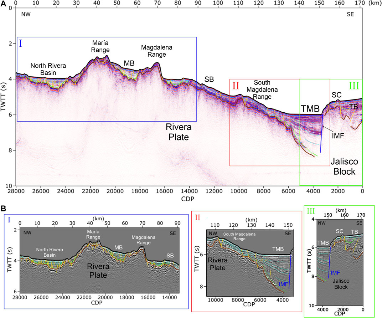
Task: Click the 'CDP' axis title under inset I
Action: click(97, 303)
